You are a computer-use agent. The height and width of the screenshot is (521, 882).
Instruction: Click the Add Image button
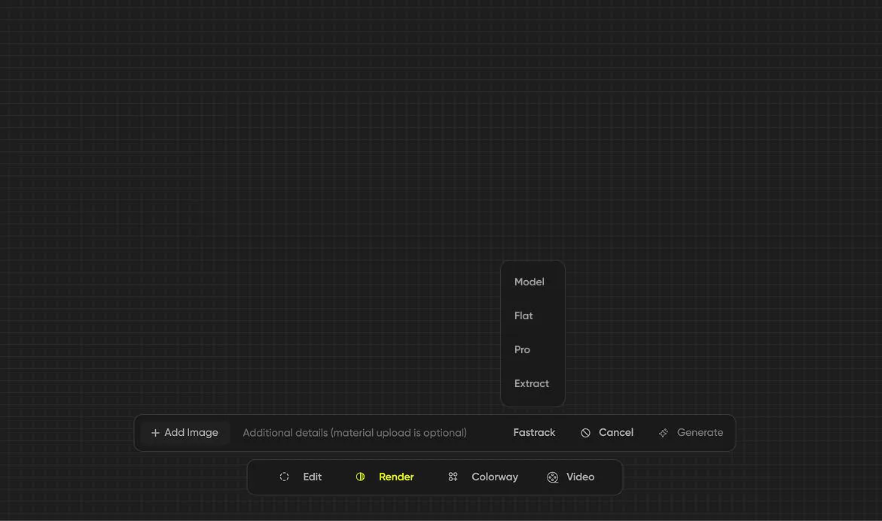coord(185,433)
